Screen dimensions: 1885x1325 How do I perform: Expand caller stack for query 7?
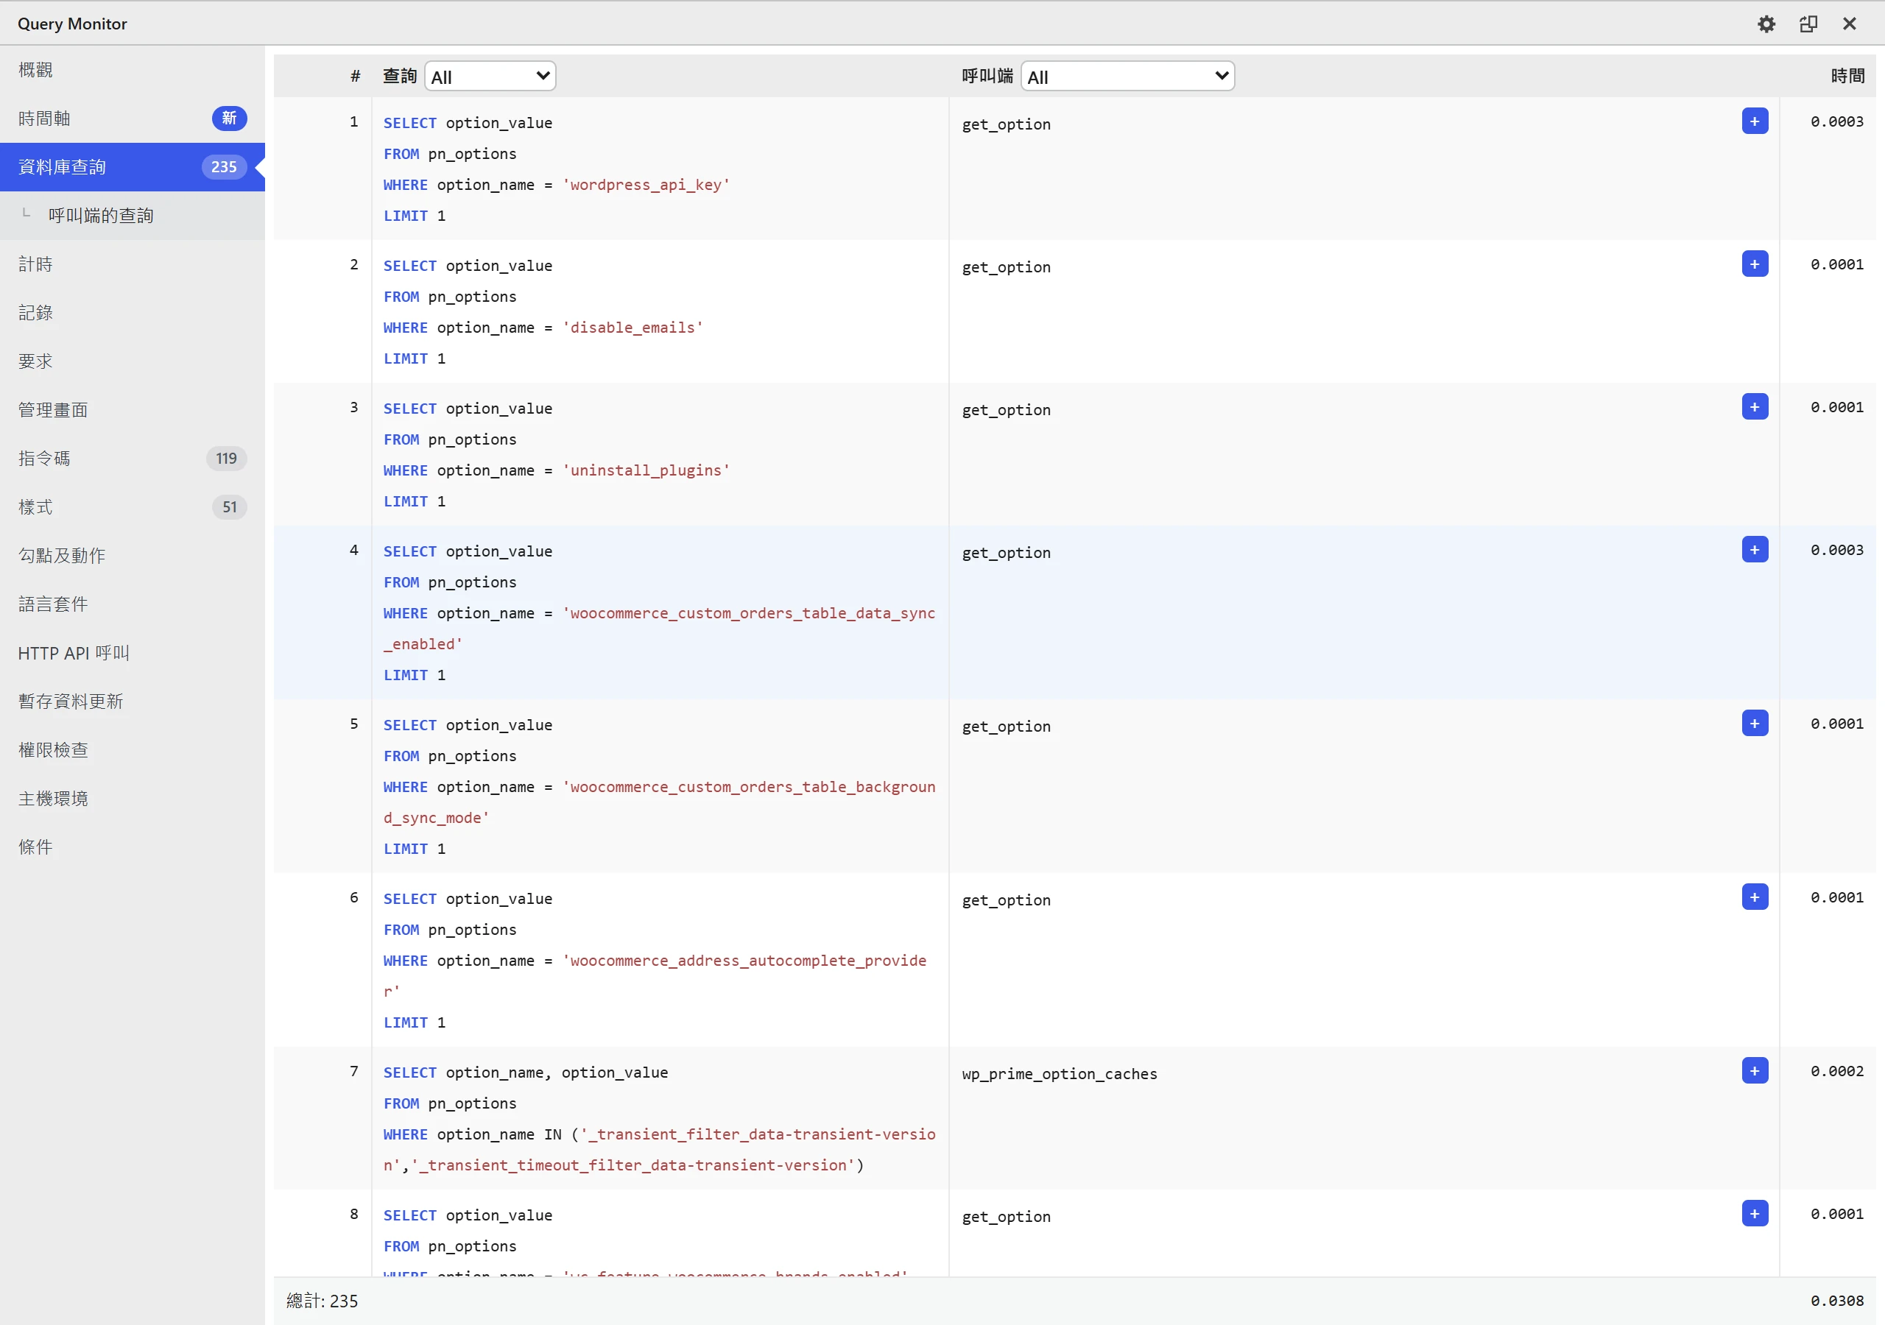(x=1755, y=1070)
